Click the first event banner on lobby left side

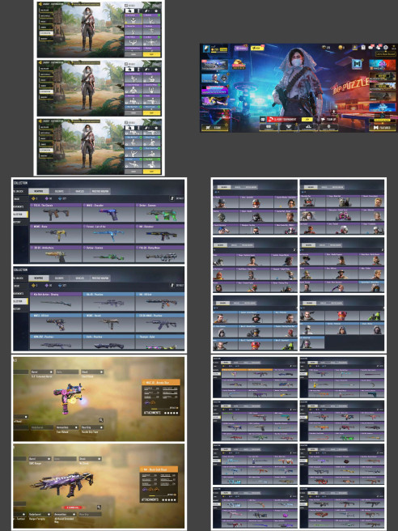click(x=214, y=65)
